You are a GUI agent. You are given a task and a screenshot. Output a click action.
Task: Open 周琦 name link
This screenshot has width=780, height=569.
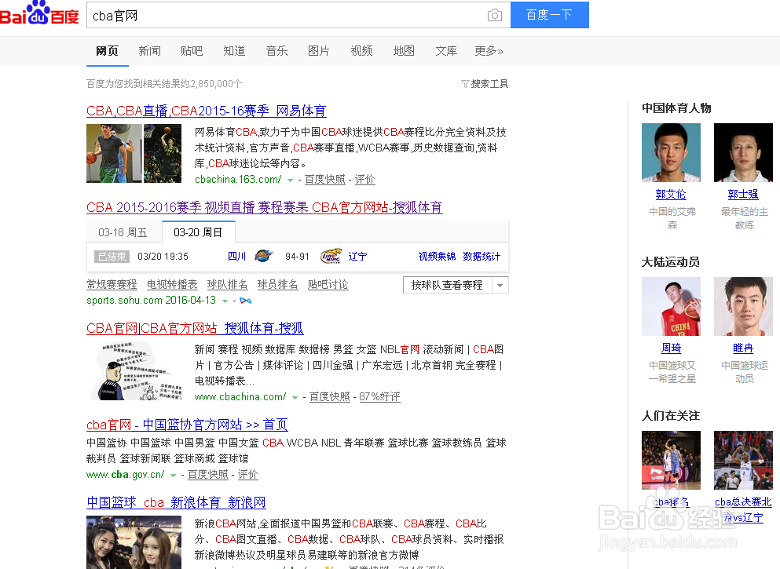click(671, 348)
